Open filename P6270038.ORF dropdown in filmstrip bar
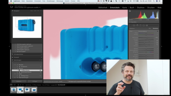The height and width of the screenshot is (96, 171). 62,85
